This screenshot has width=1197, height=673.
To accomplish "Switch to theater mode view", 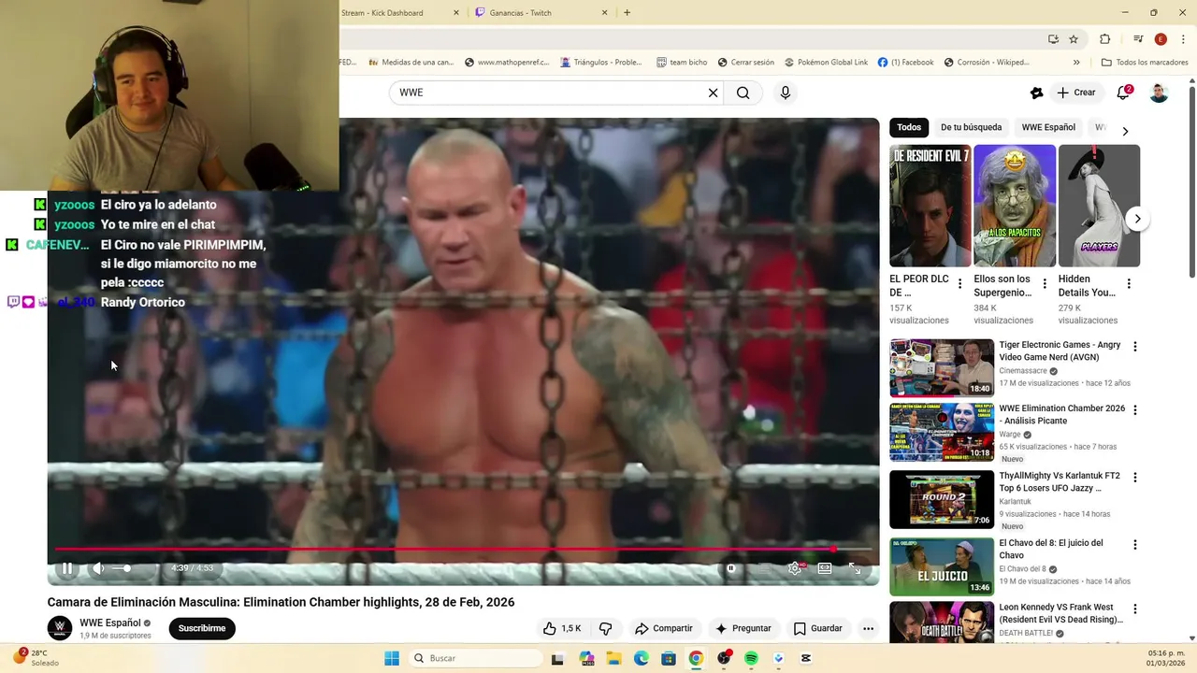I will pyautogui.click(x=825, y=567).
